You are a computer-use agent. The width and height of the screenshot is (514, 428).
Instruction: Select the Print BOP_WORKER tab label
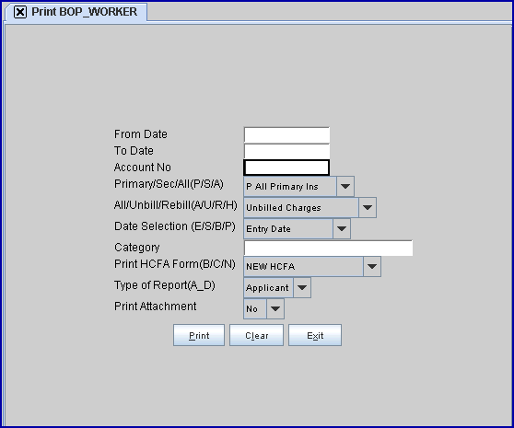(x=84, y=12)
